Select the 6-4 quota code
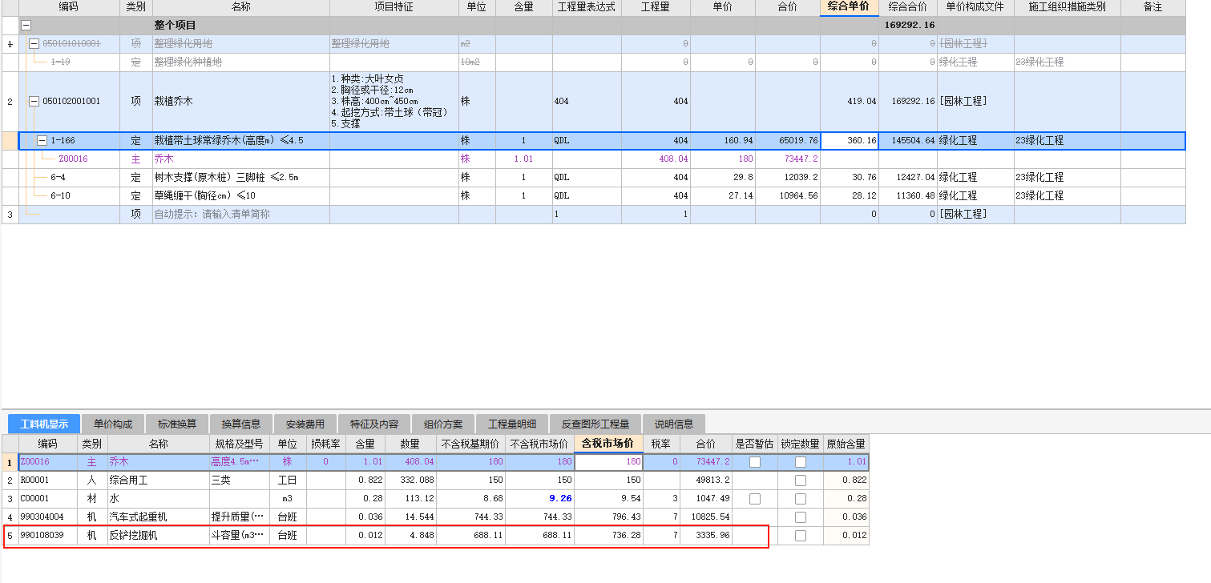This screenshot has height=583, width=1211. click(58, 178)
